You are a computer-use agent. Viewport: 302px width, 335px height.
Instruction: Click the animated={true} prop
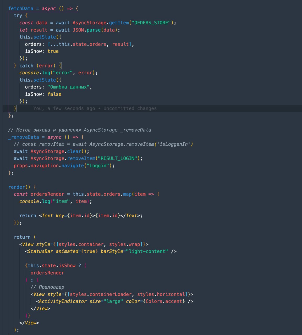77,251
